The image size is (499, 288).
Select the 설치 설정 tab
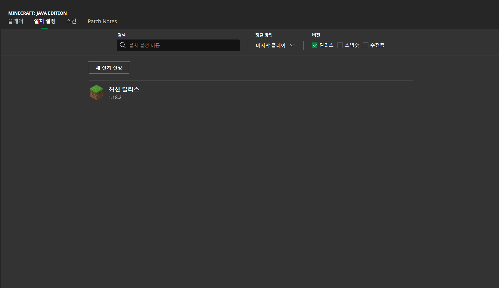(45, 21)
